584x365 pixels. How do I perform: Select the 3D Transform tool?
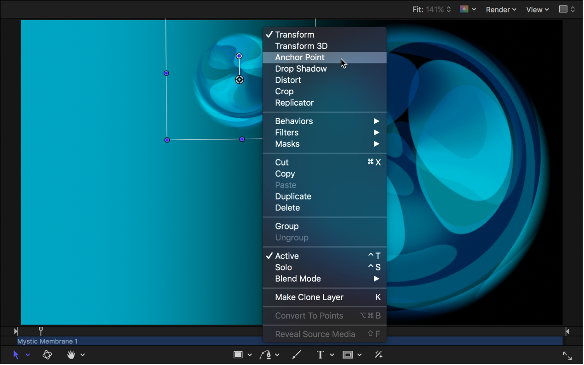click(x=47, y=354)
